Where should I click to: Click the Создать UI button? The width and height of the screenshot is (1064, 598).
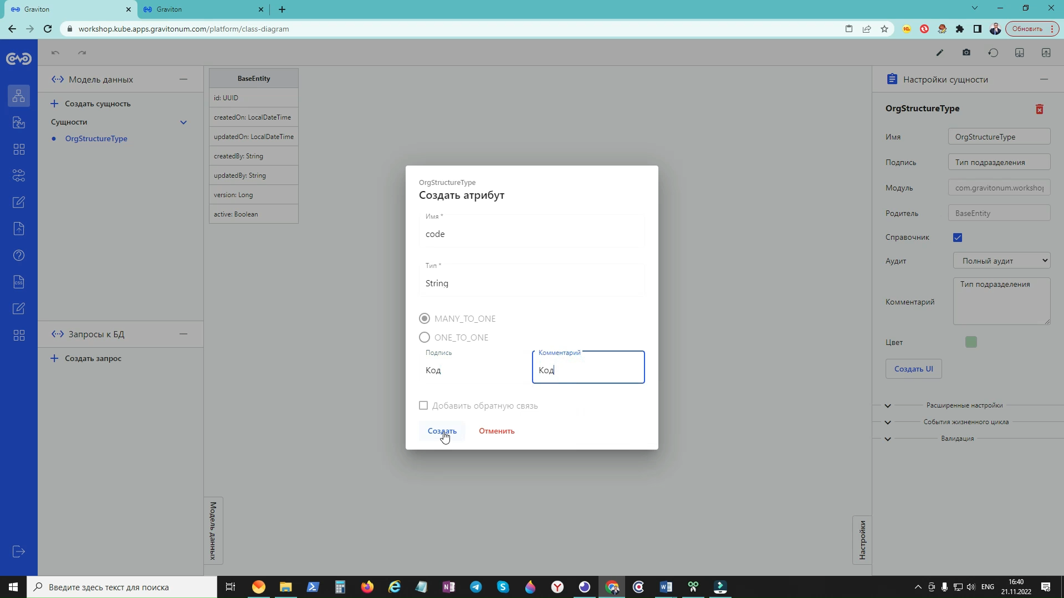tap(913, 369)
